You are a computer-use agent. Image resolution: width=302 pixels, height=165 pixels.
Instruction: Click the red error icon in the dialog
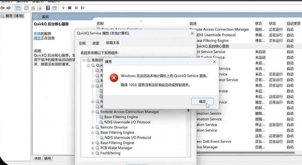click(x=114, y=78)
